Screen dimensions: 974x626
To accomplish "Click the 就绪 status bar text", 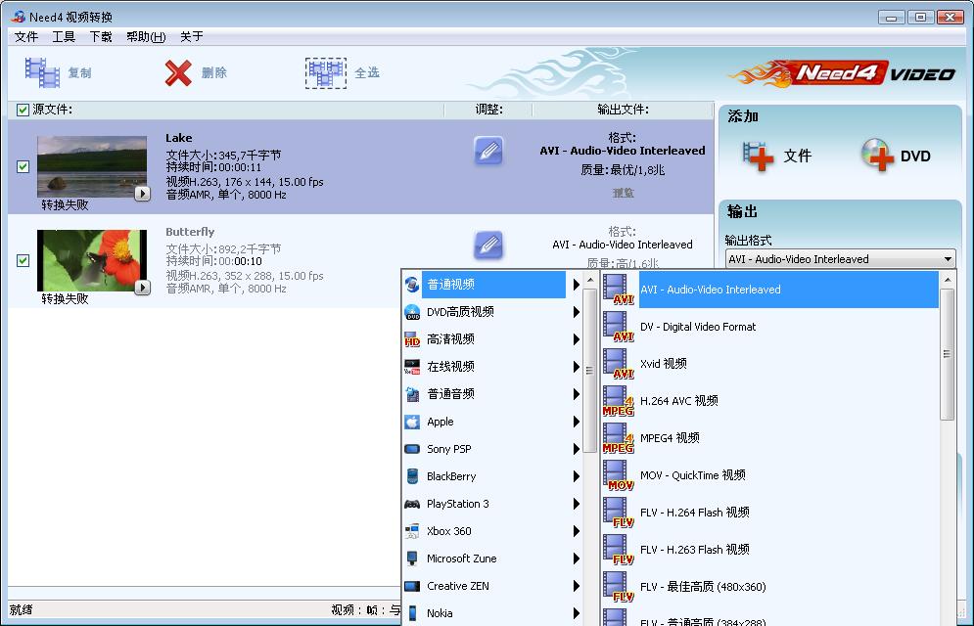I will pos(22,610).
